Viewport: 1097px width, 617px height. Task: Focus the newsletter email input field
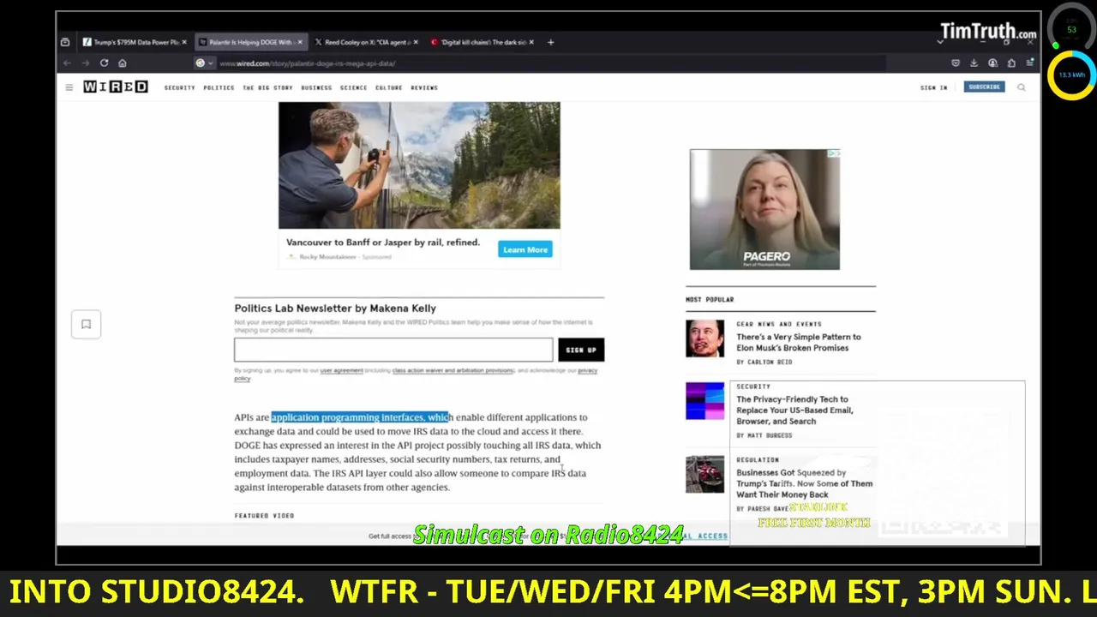click(x=393, y=350)
